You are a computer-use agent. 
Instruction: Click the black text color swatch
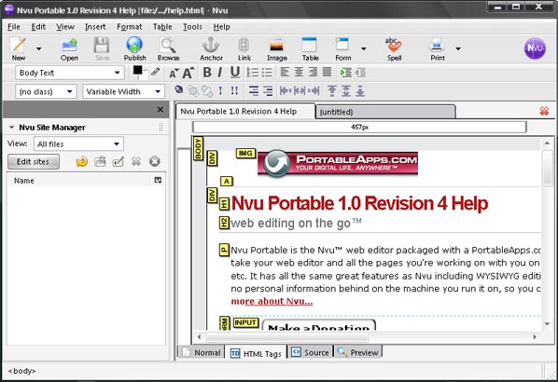coord(137,70)
